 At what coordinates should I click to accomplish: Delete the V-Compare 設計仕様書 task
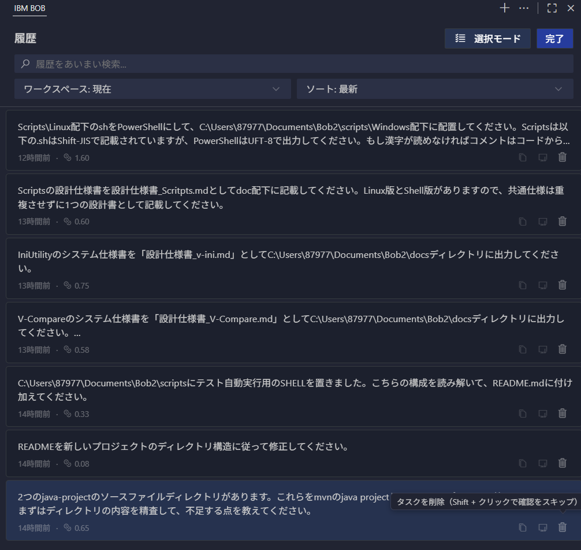[x=563, y=349]
